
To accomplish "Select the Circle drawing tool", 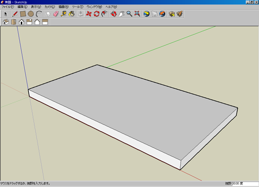I will pos(31,14).
